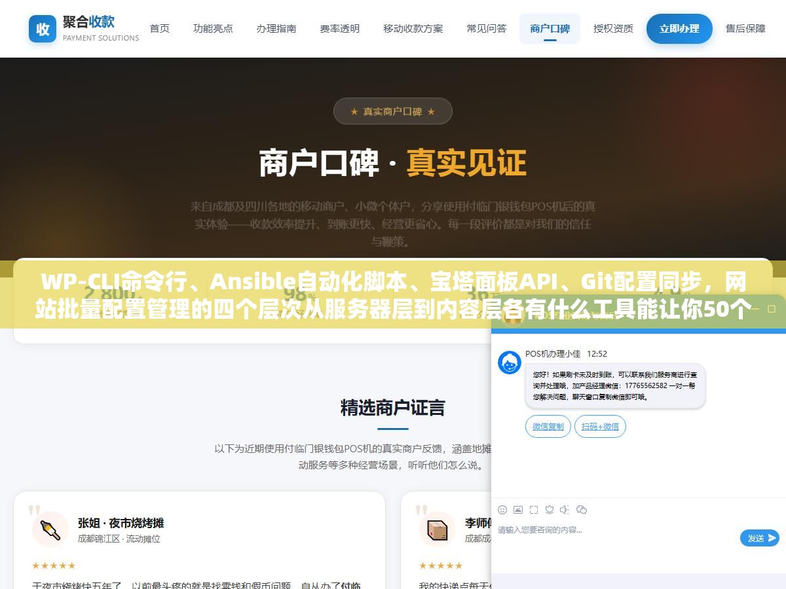The width and height of the screenshot is (786, 589).
Task: Select the 商户口碑 nav tab
Action: click(x=550, y=29)
